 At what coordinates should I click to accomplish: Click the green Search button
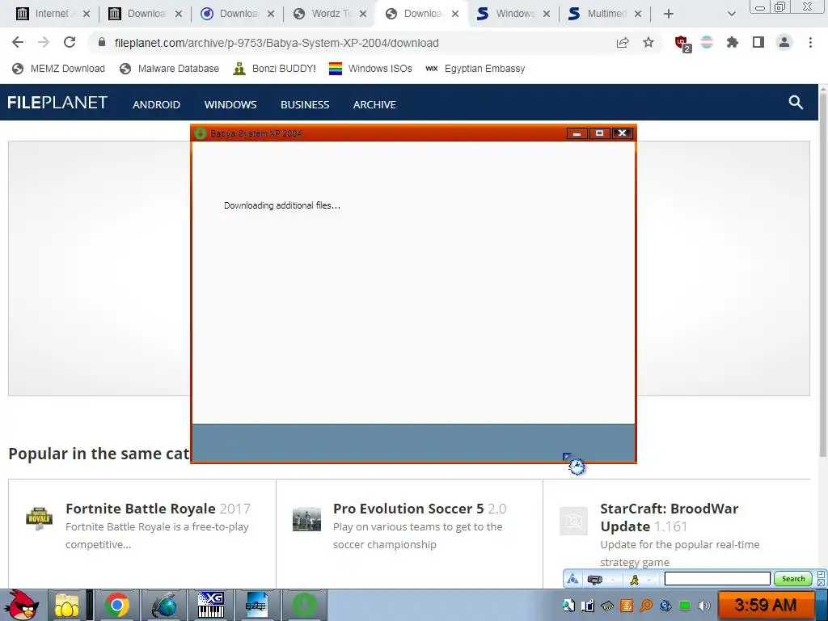click(792, 579)
